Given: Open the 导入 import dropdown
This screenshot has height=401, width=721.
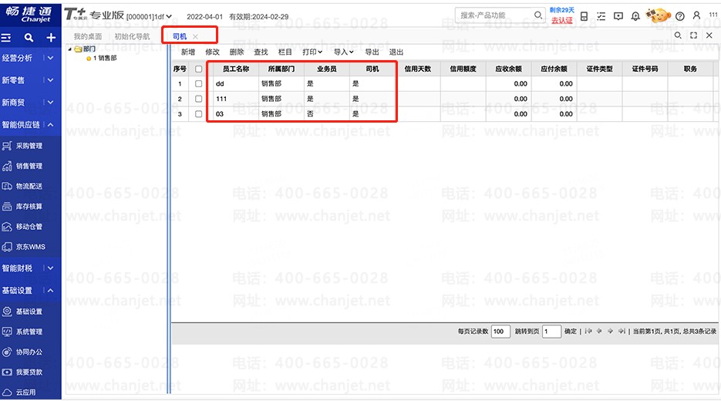Looking at the screenshot, I should (343, 52).
